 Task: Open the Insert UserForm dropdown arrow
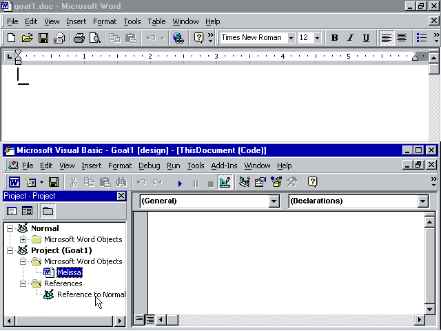(x=41, y=182)
